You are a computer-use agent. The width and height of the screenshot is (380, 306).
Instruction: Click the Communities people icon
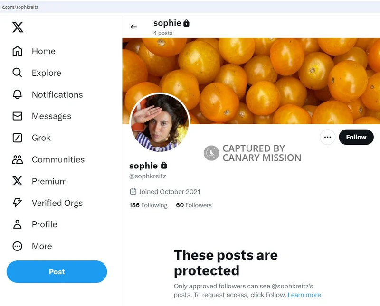pos(18,160)
